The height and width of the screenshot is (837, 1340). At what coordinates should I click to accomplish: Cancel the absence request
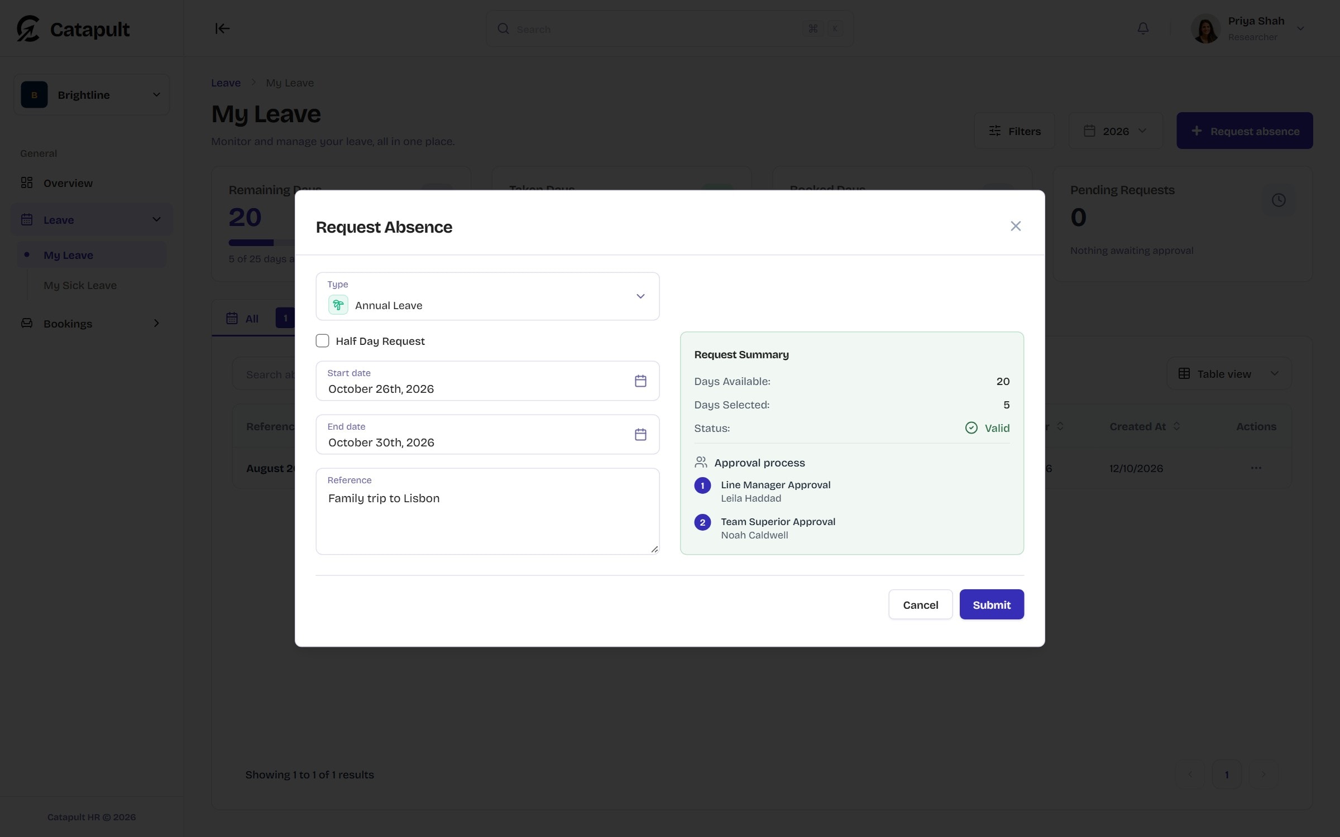point(920,604)
